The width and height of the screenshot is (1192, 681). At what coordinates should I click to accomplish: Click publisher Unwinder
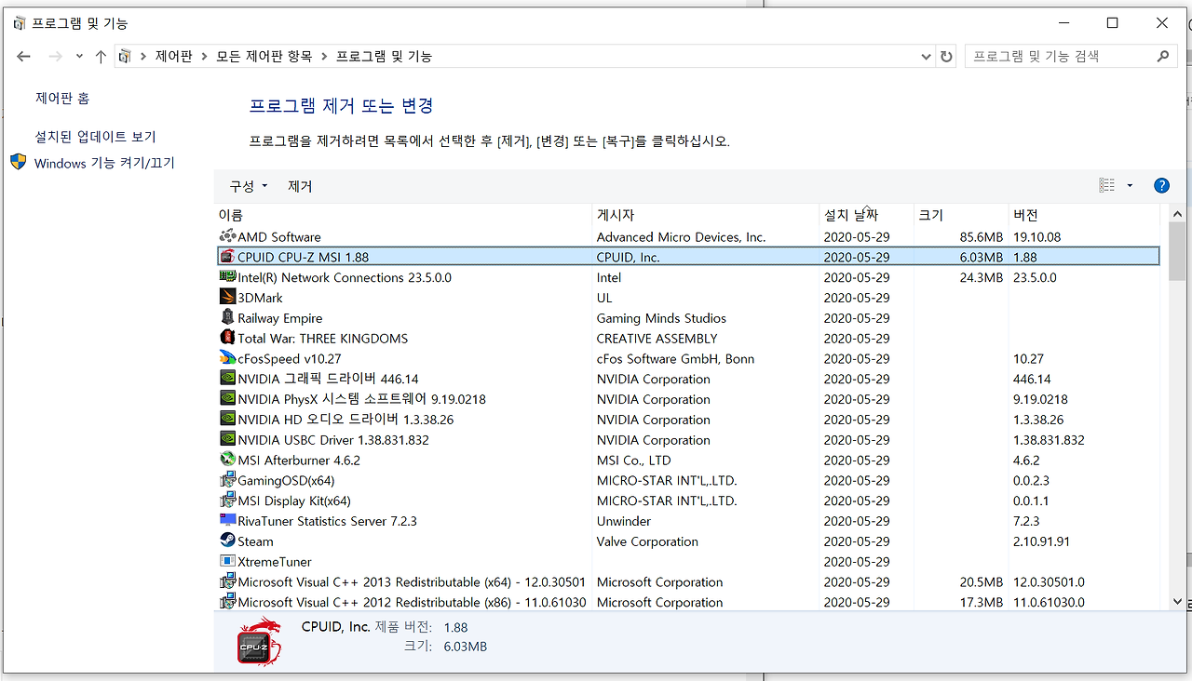pyautogui.click(x=624, y=521)
